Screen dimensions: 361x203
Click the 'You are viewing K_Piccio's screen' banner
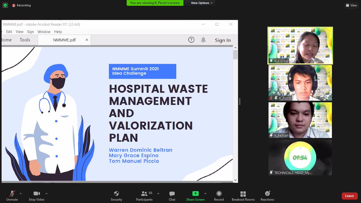155,3
